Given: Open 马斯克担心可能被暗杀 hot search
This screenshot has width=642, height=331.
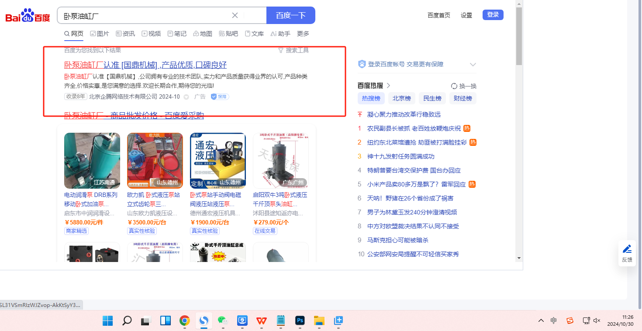Looking at the screenshot, I should tap(398, 240).
